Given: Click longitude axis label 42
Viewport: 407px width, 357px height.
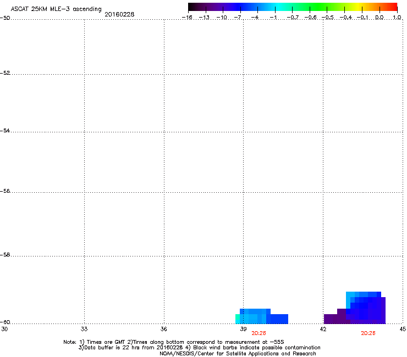Looking at the screenshot, I should (x=323, y=329).
